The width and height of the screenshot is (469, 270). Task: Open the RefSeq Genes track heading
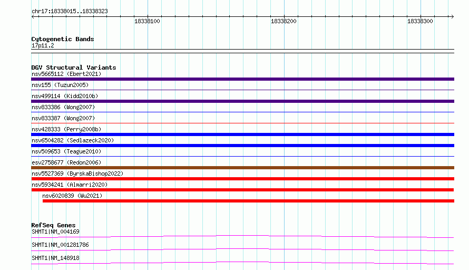coord(53,225)
